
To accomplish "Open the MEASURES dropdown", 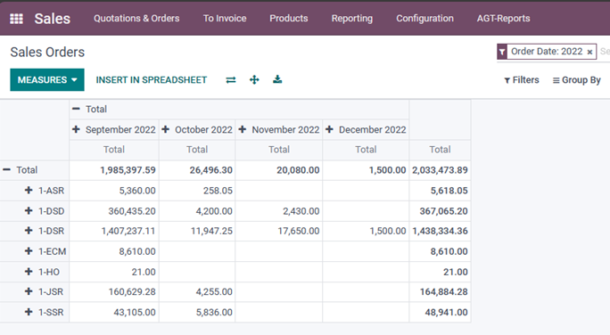I will pos(47,80).
